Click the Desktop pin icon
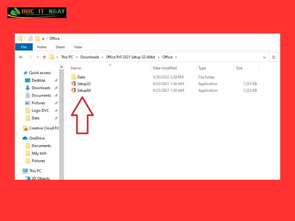The width and height of the screenshot is (295, 221). pos(56,80)
